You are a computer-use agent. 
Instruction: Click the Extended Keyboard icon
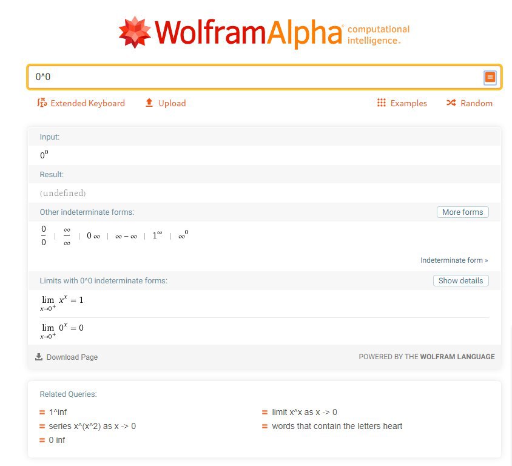[42, 103]
